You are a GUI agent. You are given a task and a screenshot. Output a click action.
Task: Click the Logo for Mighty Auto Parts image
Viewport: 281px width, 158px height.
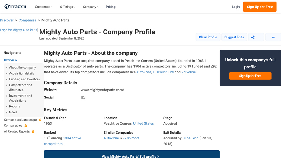tap(19, 30)
